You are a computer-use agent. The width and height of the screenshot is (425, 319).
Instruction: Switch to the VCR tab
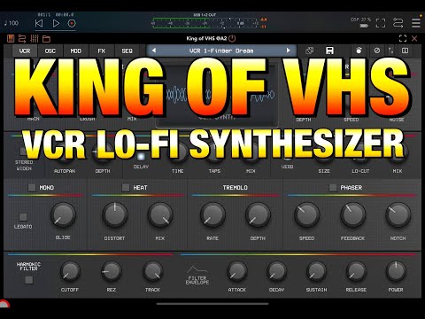point(25,51)
